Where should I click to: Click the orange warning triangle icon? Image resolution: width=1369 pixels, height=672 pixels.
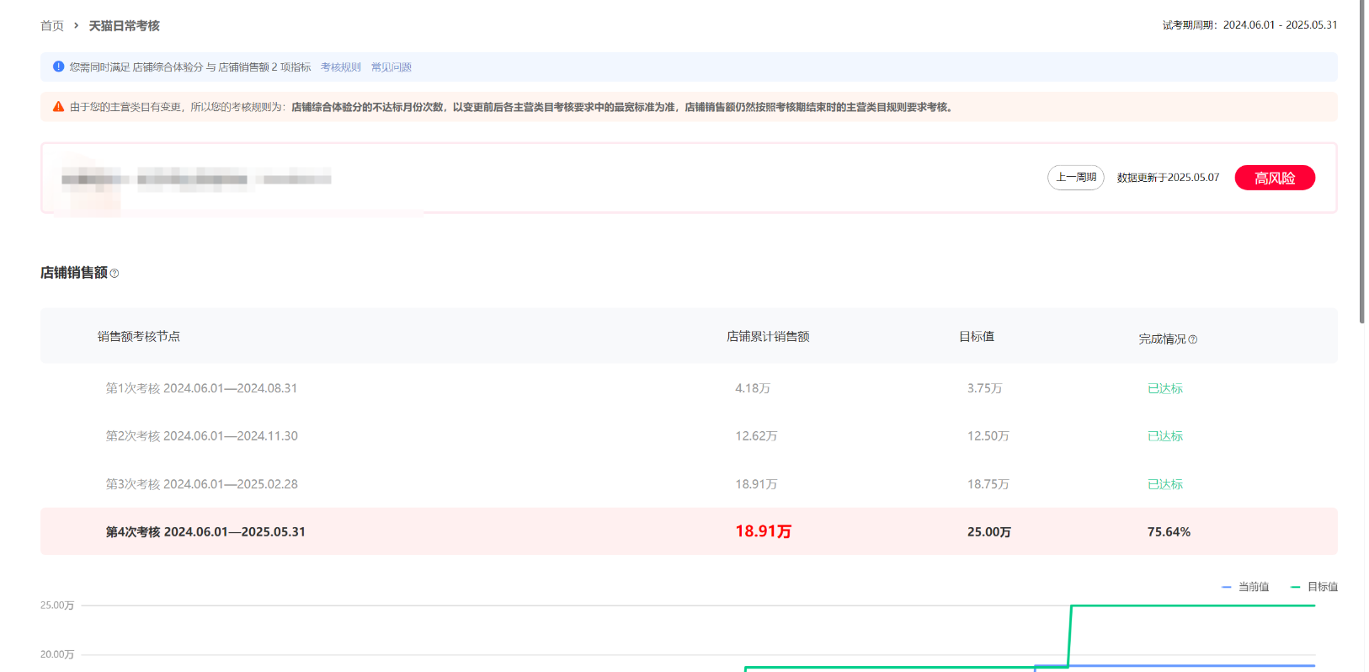tap(58, 107)
